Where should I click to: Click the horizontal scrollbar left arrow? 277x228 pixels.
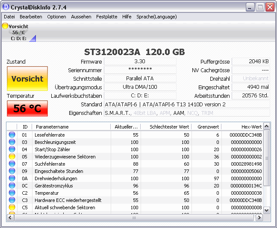point(10,218)
